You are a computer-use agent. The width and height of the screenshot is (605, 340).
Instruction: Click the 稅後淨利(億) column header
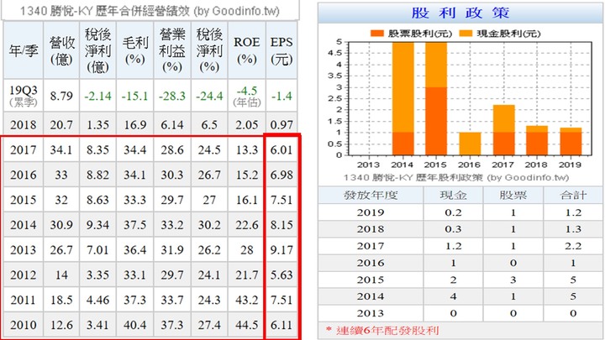point(97,50)
